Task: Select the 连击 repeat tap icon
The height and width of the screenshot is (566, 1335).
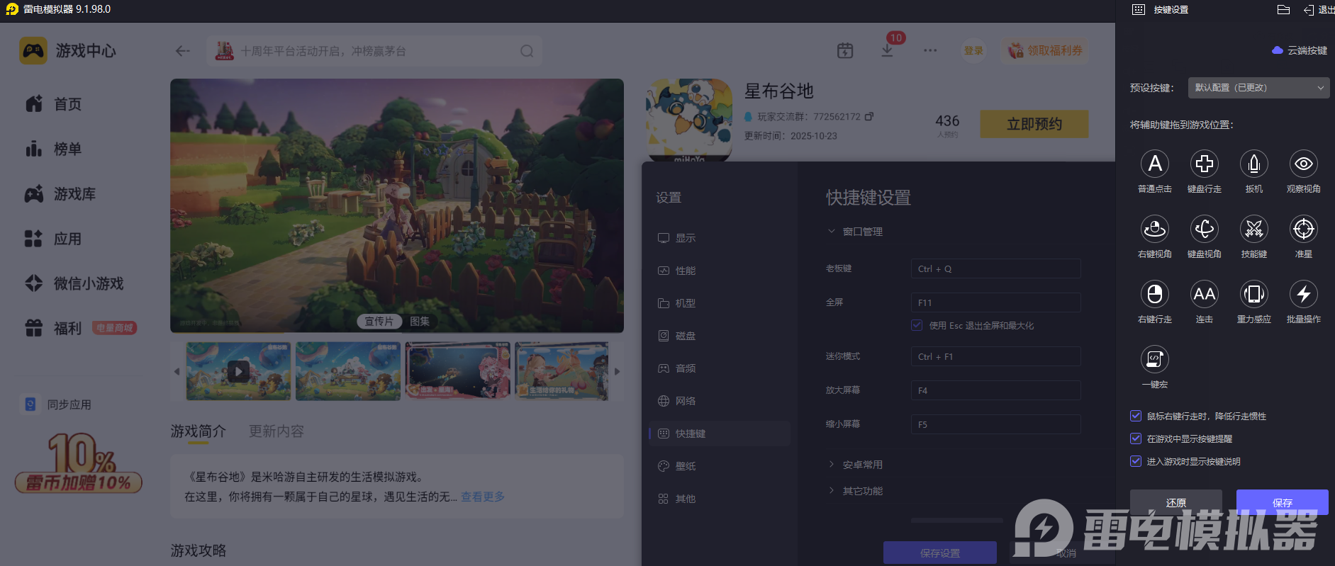Action: point(1205,294)
